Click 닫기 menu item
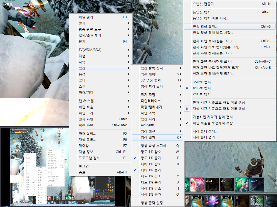Viewport: 277px width, 207px height. tap(100, 42)
